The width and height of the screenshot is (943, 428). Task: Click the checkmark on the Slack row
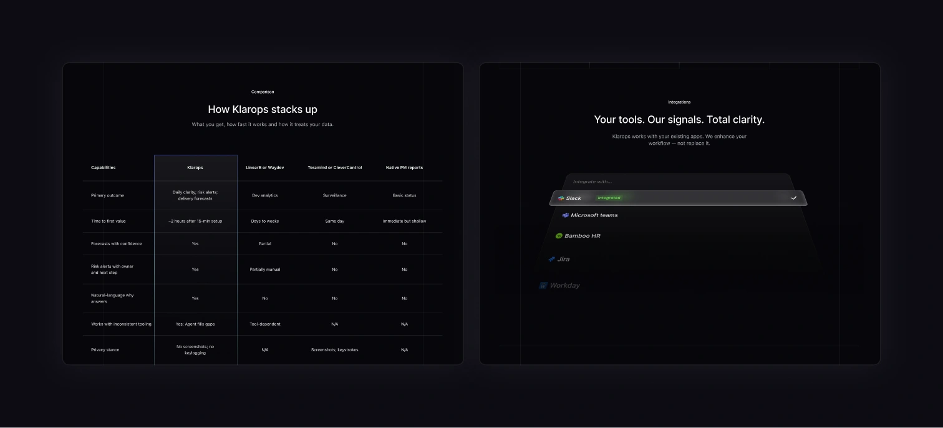pos(793,198)
